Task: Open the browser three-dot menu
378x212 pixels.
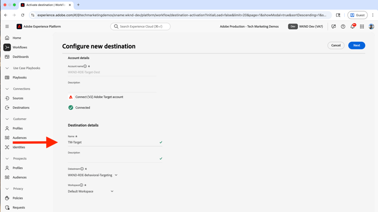Action: [372, 15]
